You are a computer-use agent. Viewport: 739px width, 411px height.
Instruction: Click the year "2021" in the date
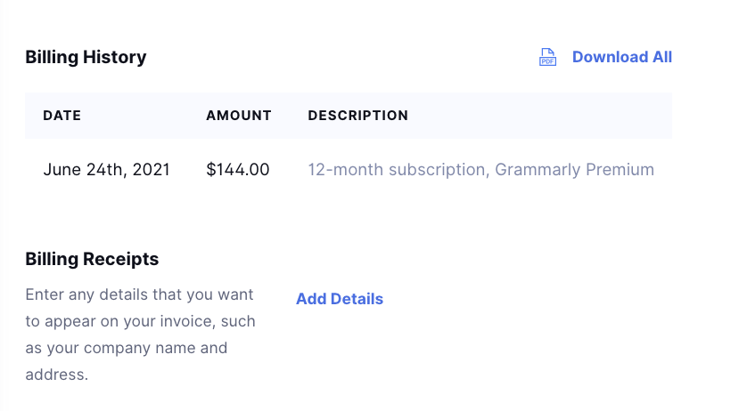151,169
